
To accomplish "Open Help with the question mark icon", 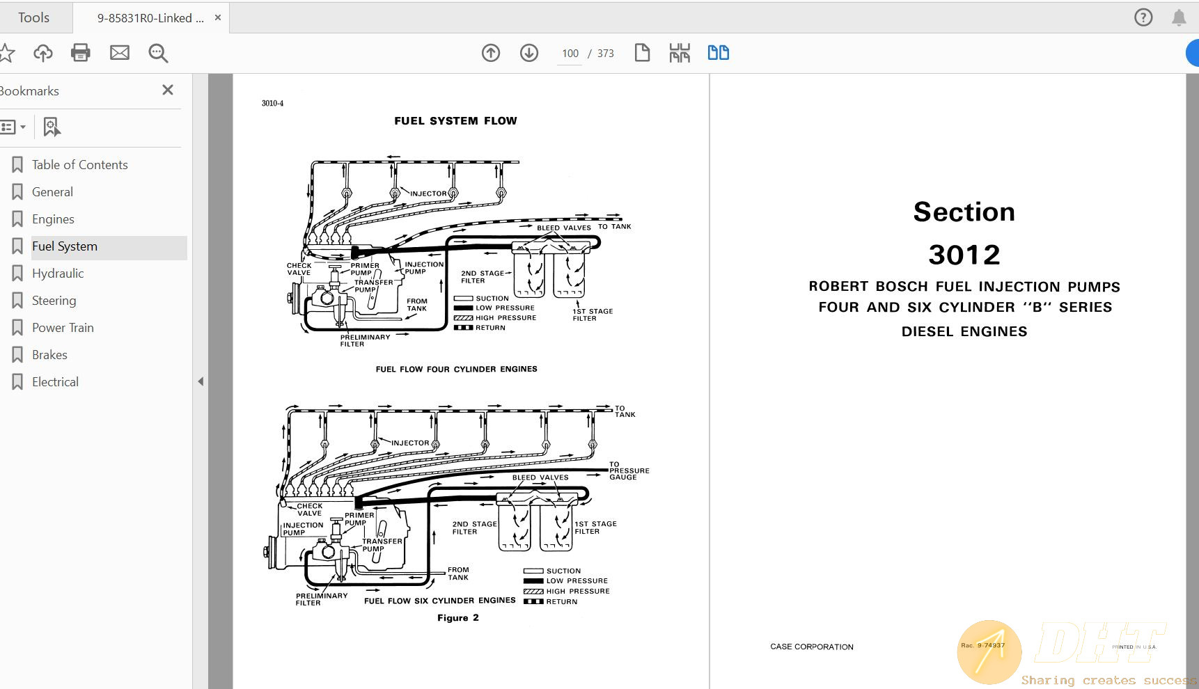I will pyautogui.click(x=1143, y=17).
